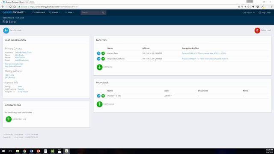Click the Add Referral Contact link
The image size is (274, 154).
13,66
